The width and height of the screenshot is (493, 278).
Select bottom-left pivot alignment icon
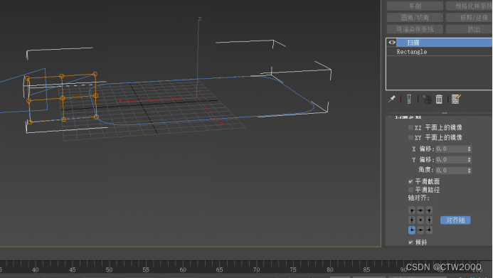click(412, 230)
